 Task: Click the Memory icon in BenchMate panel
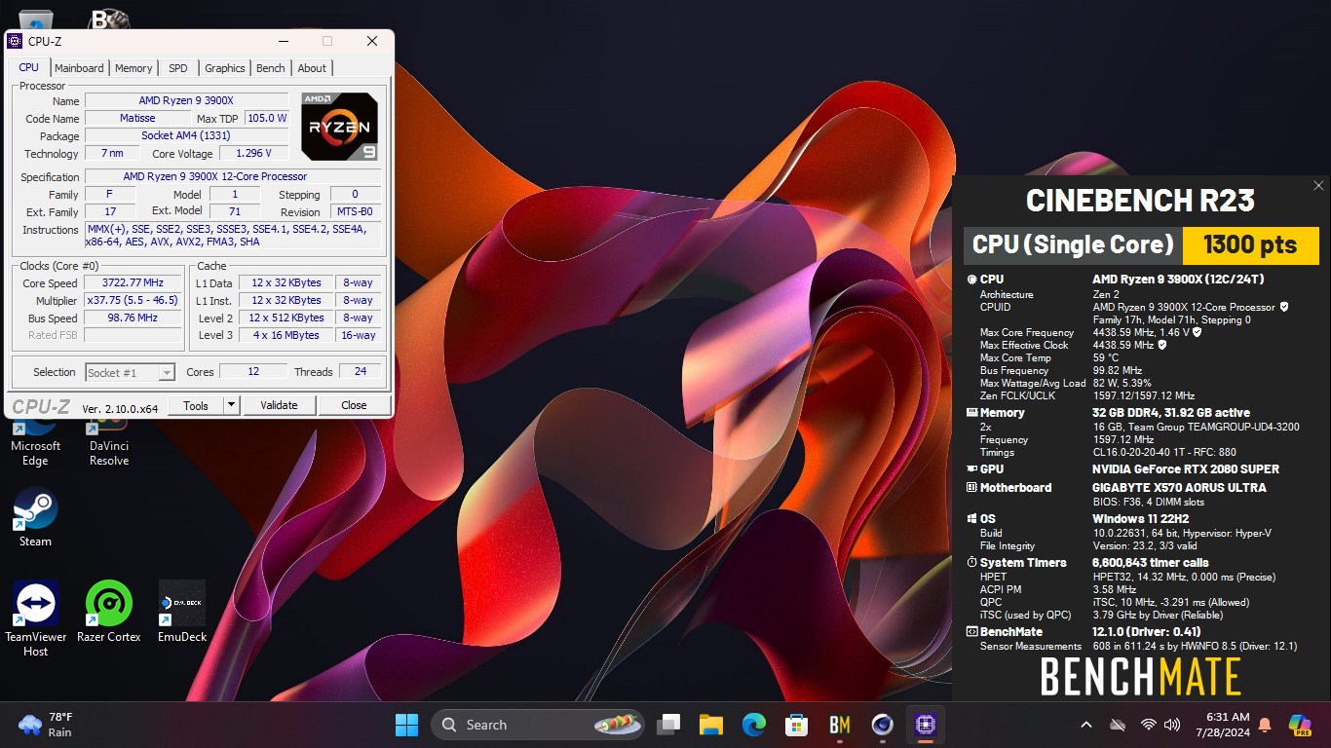point(971,413)
